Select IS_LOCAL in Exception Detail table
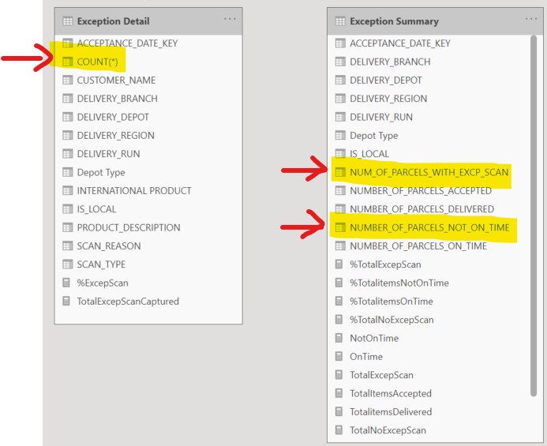 pyautogui.click(x=96, y=209)
